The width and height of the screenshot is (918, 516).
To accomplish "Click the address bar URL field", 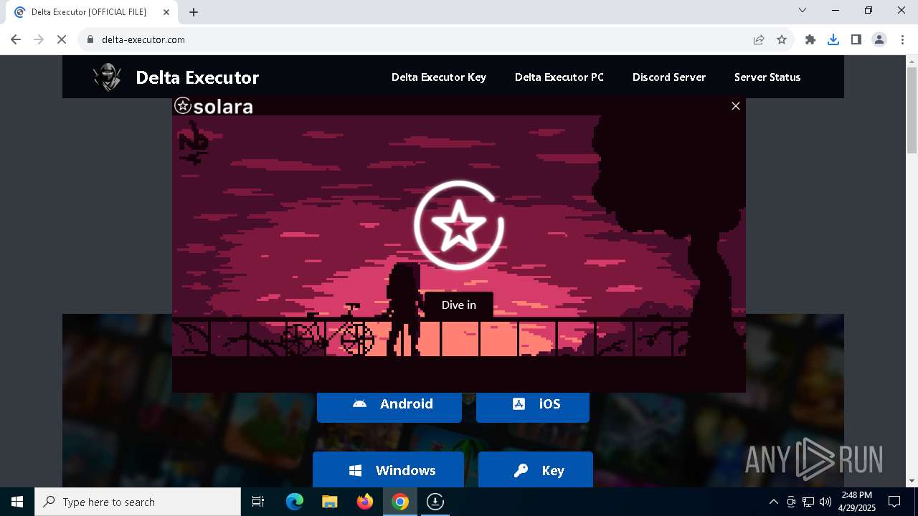I will pos(423,39).
